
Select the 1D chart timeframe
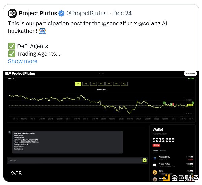pos(86,84)
